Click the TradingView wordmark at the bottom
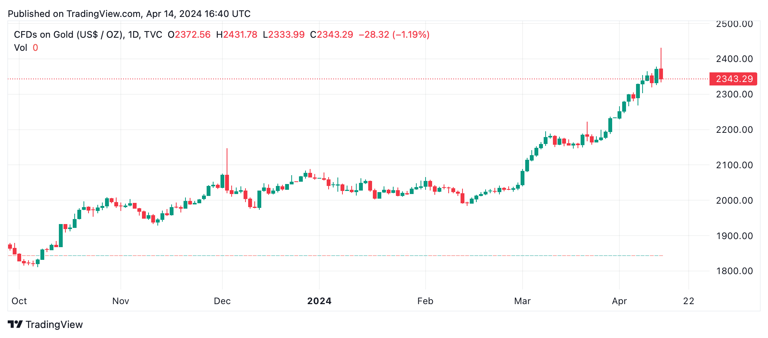This screenshot has height=338, width=768. click(x=54, y=325)
